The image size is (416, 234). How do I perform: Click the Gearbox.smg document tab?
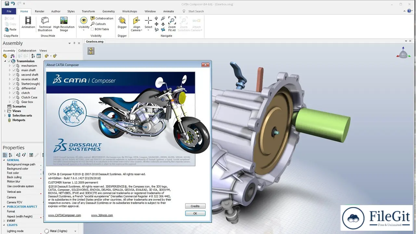tap(95, 42)
